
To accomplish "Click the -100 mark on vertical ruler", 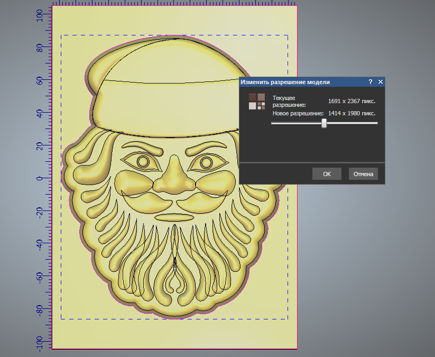I will coord(39,344).
